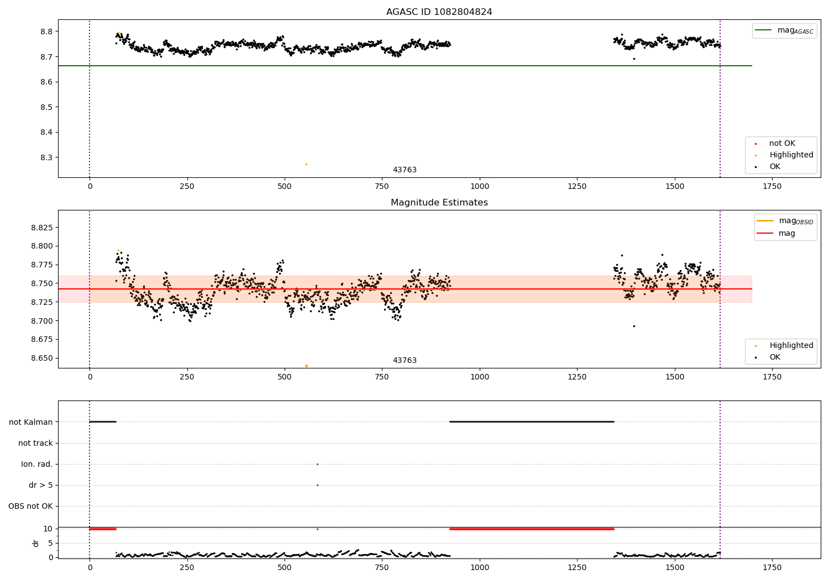
Task: Click the '8.825' y-axis tick label
Action: point(41,228)
